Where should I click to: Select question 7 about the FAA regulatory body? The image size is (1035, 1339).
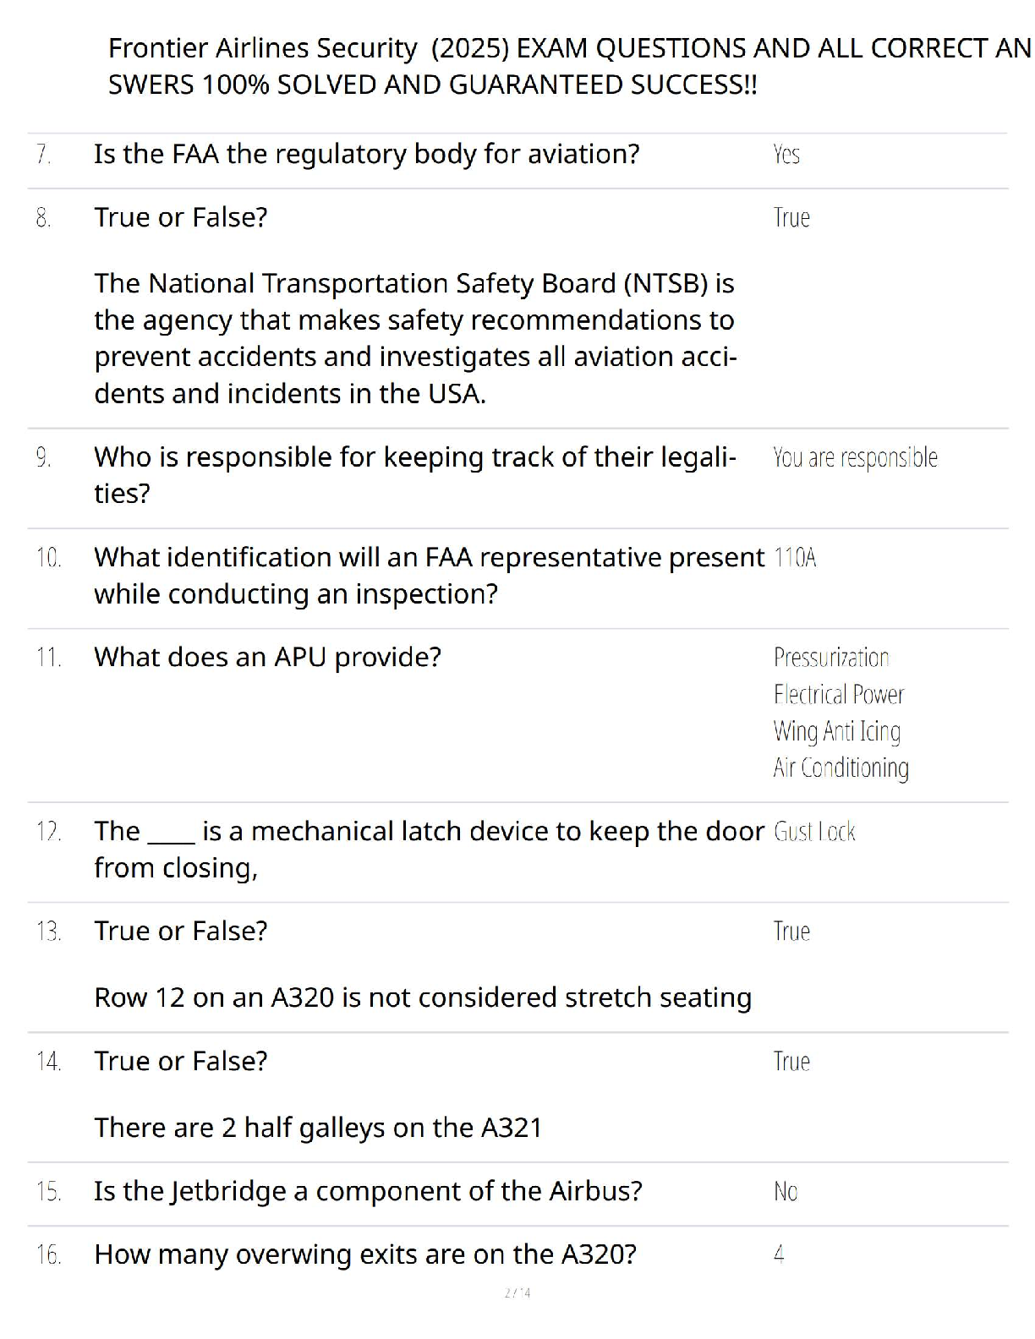(x=367, y=155)
